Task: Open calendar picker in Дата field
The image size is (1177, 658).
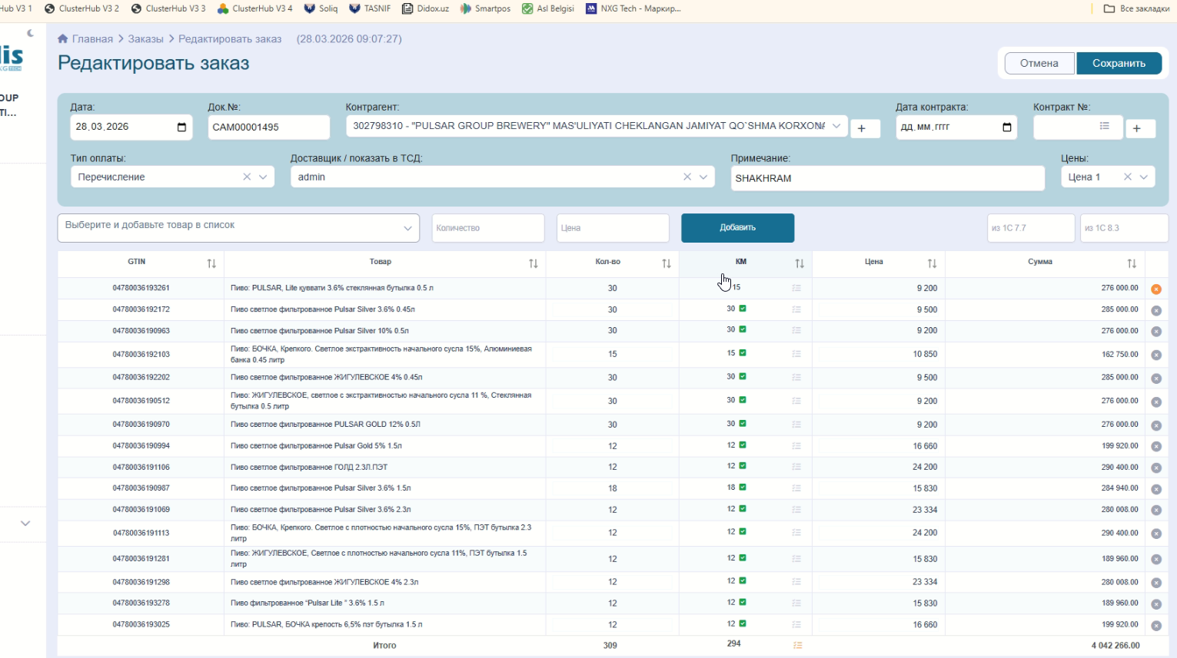Action: tap(181, 127)
